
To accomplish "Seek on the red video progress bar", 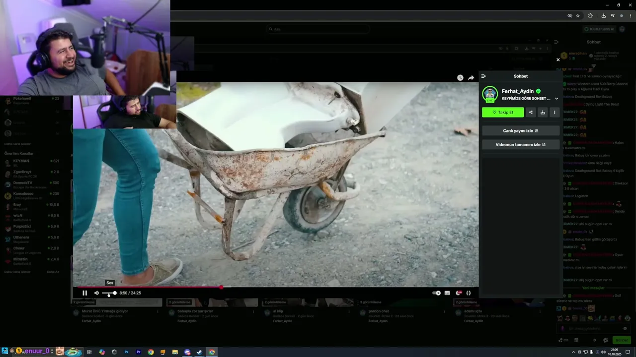I will tap(276, 287).
